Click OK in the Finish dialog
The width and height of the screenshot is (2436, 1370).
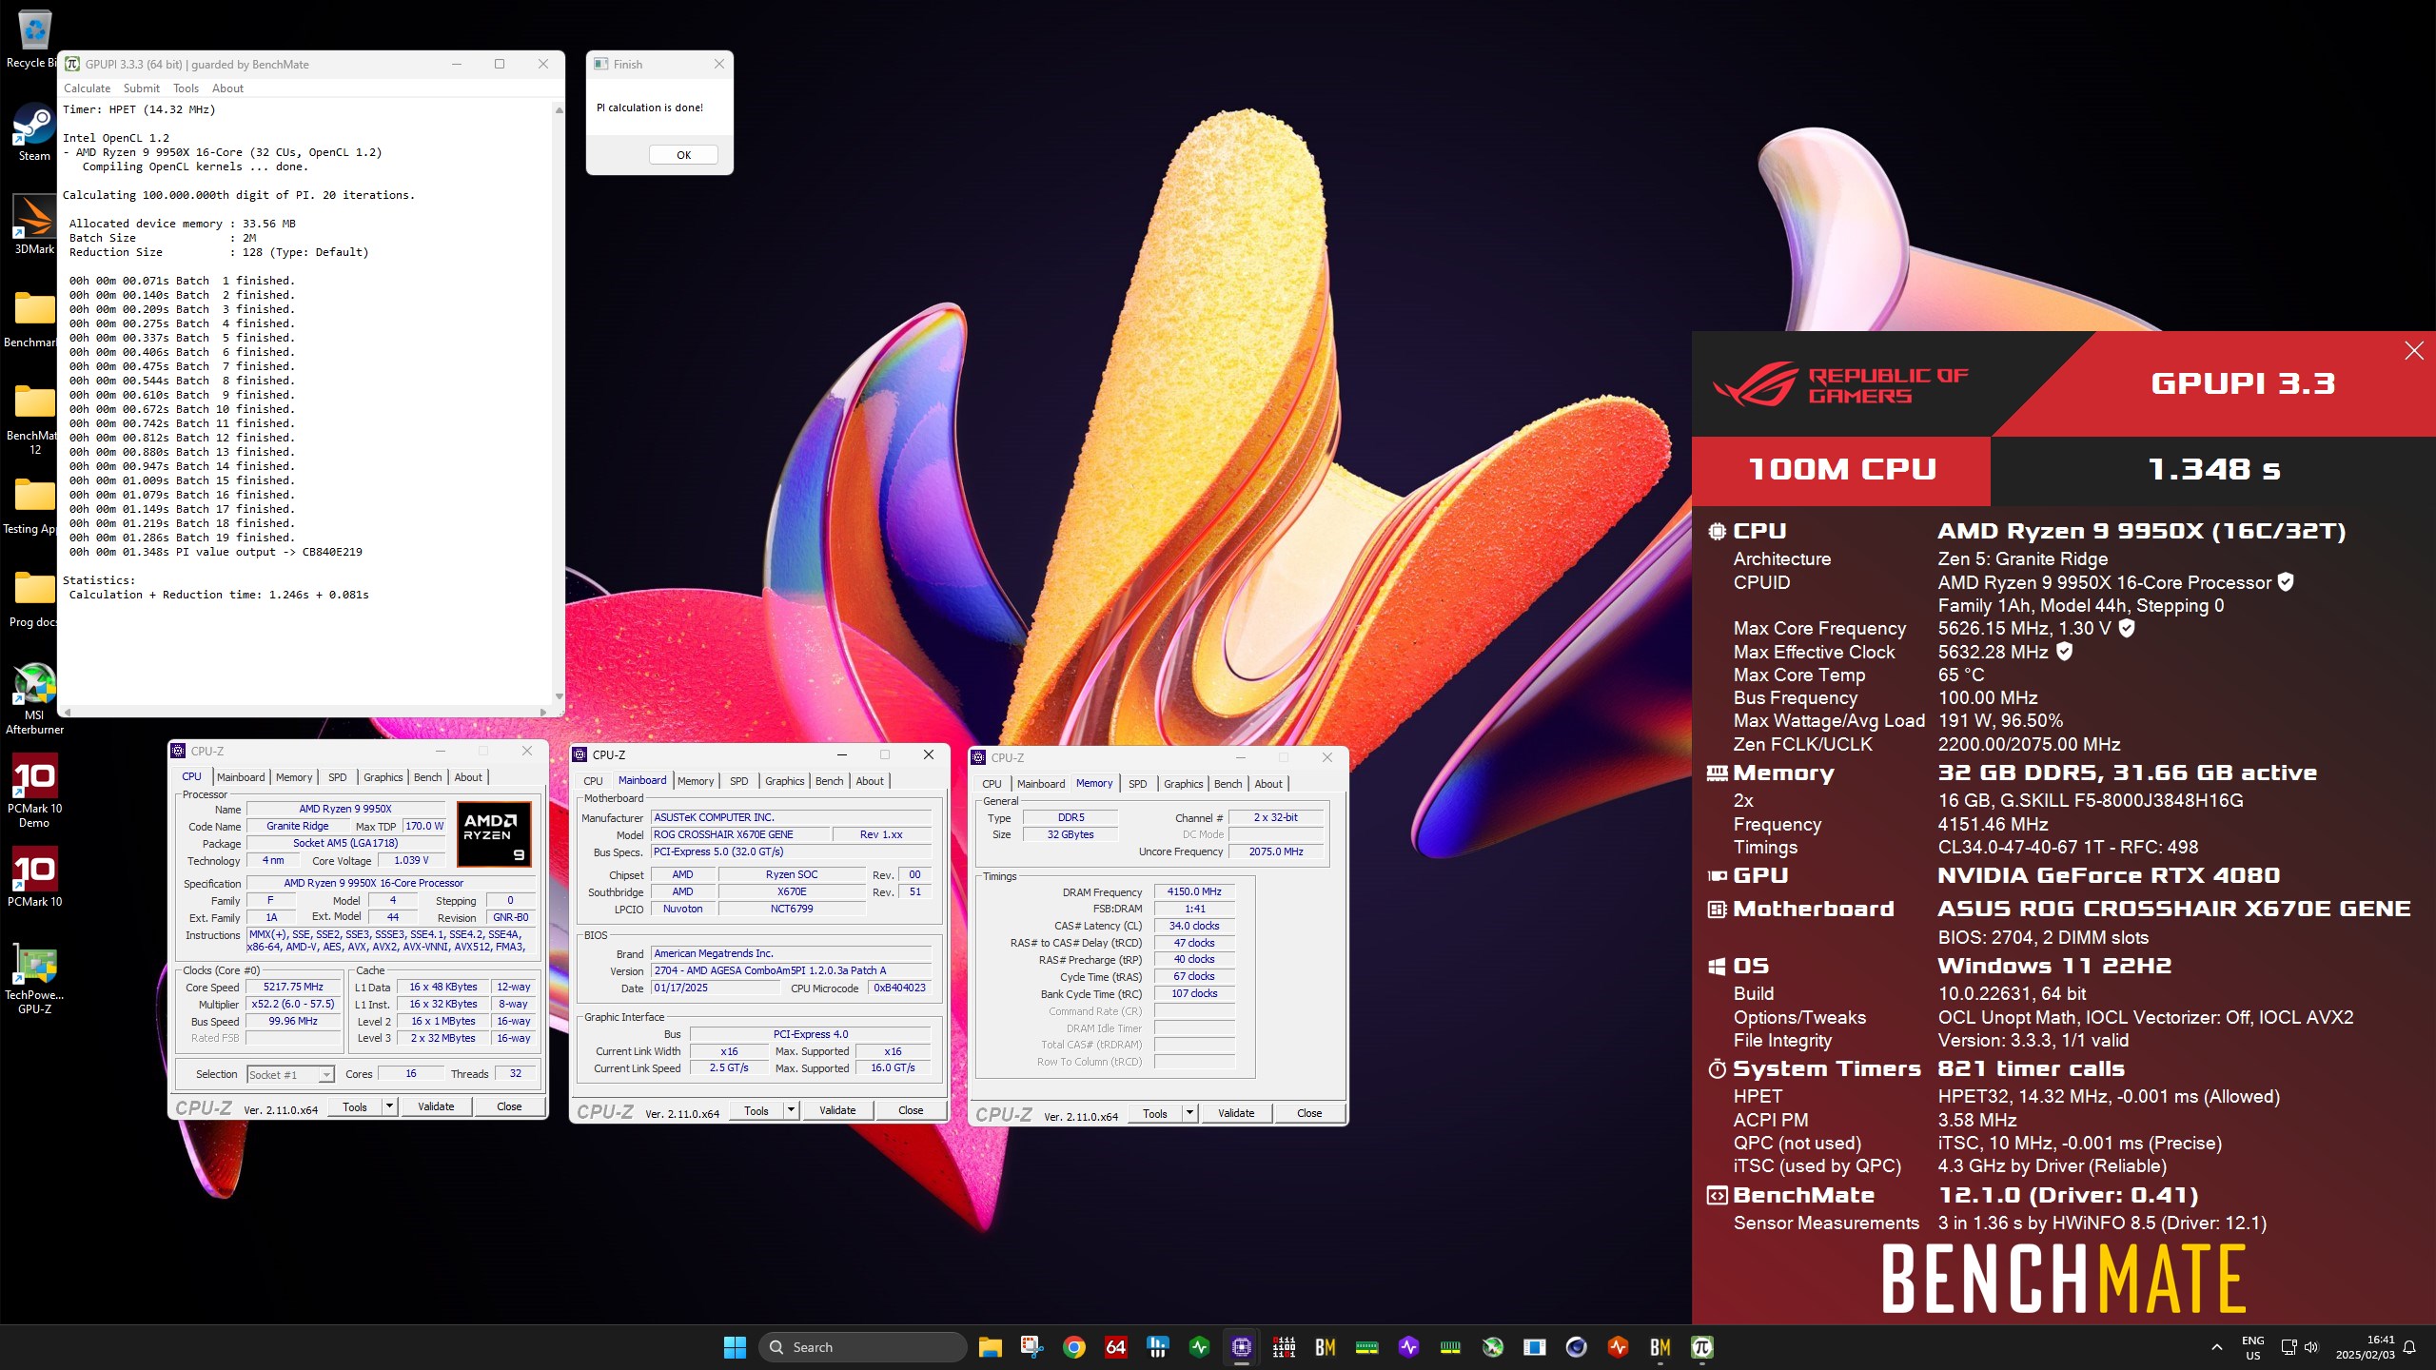683,155
